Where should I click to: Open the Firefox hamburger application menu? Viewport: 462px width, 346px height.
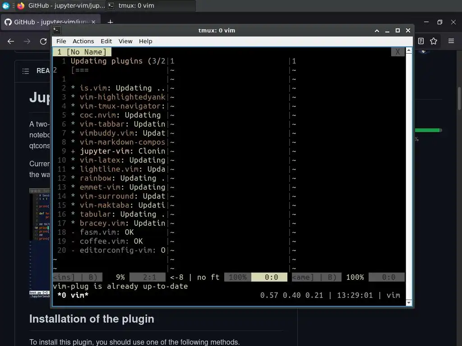451,41
